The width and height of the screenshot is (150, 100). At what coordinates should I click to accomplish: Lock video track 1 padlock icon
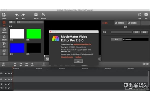click(x=11, y=79)
